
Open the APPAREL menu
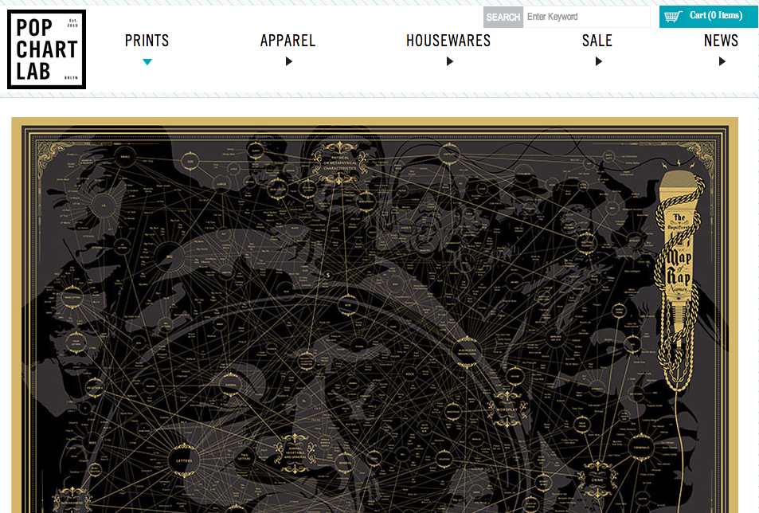click(288, 41)
